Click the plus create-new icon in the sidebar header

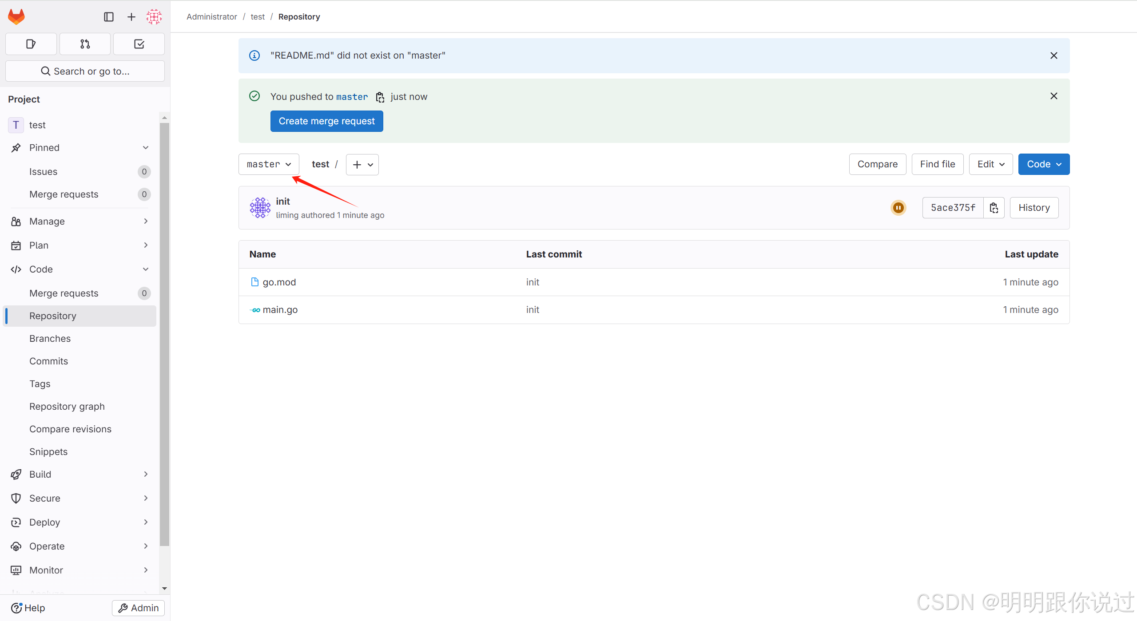131,17
